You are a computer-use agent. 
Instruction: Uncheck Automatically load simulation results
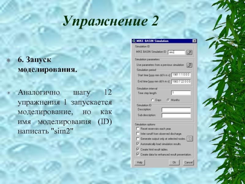tap(138, 144)
